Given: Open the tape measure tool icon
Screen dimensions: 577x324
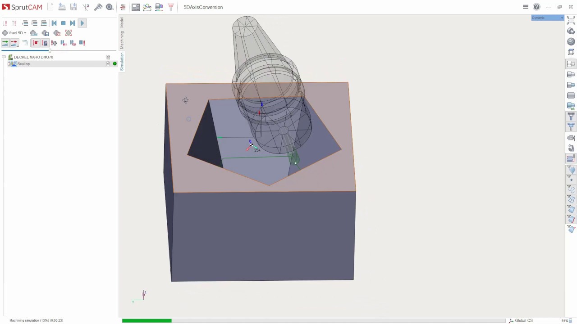Looking at the screenshot, I should tap(110, 7).
